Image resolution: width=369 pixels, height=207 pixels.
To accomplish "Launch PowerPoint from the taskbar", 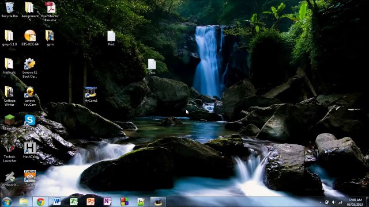I will tap(91, 202).
